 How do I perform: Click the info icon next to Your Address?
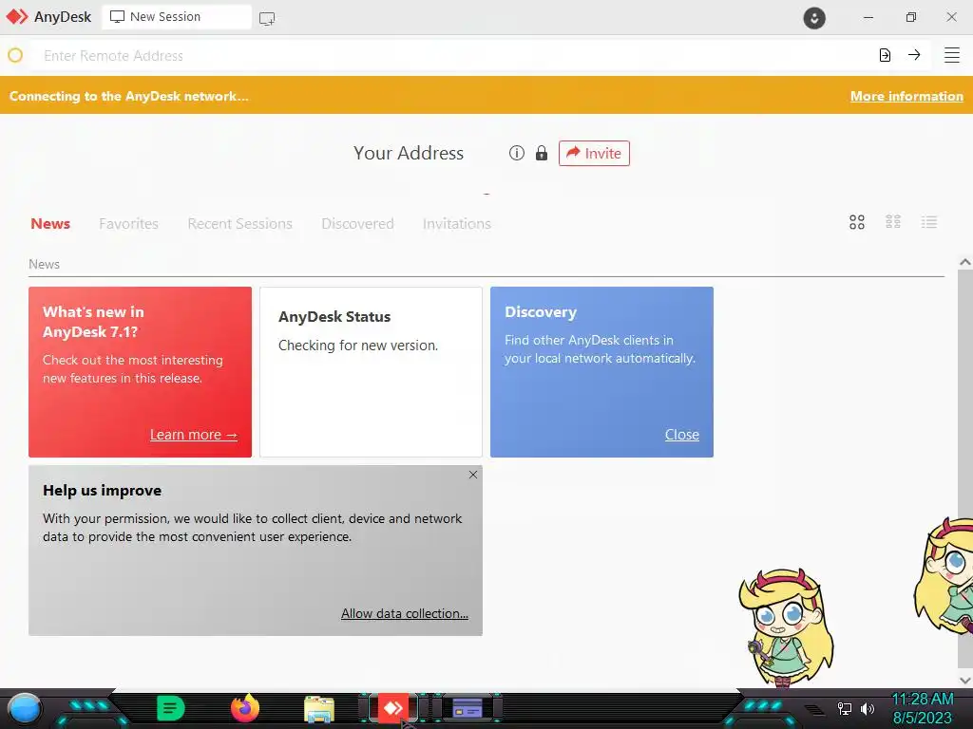[516, 153]
